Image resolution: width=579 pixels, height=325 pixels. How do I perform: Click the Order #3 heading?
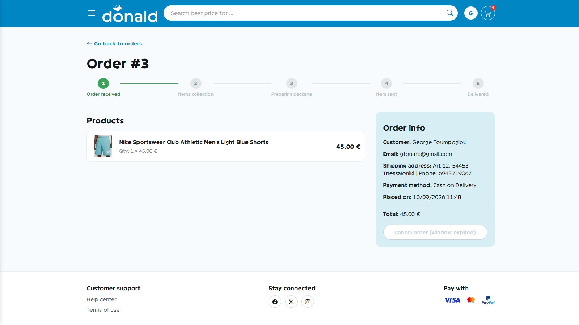(118, 64)
